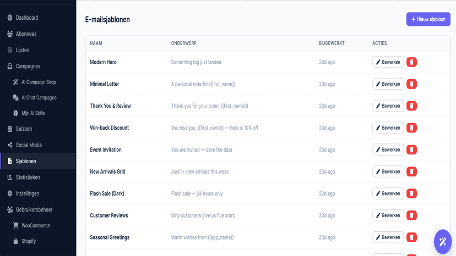
Task: Click trash icon for Event Invitation
Action: (x=411, y=150)
